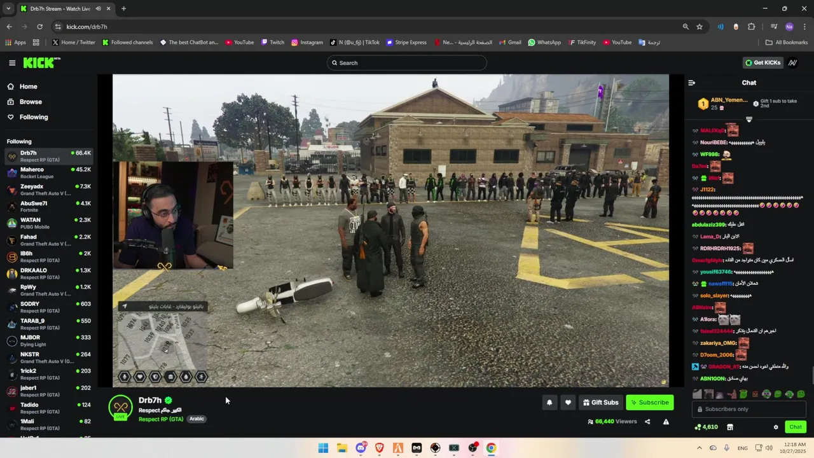The width and height of the screenshot is (814, 458).
Task: Bookmark page with star icon
Action: pyautogui.click(x=700, y=27)
